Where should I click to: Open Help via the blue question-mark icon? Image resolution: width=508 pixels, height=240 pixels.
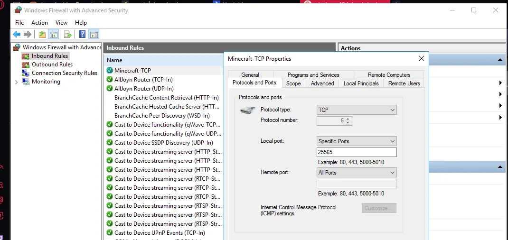tap(83, 34)
